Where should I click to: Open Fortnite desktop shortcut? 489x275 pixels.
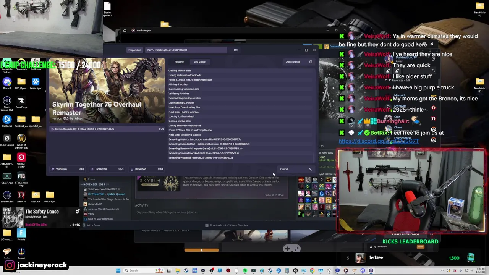21,235
